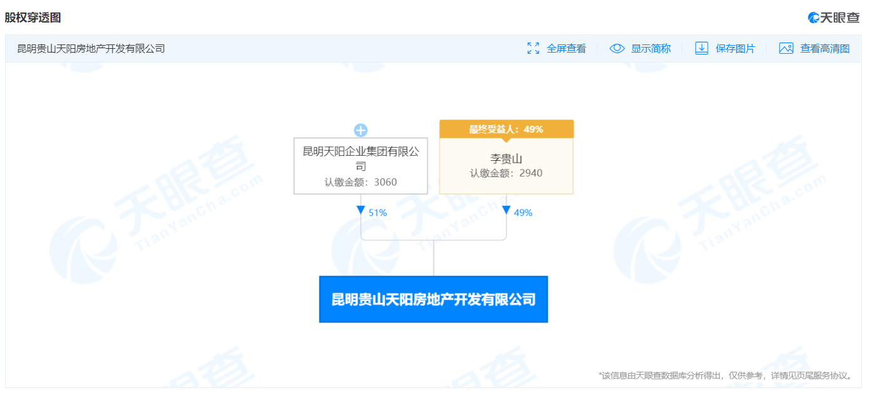Click the 认缴金额：2940 value
Image resolution: width=870 pixels, height=398 pixels.
[x=506, y=173]
